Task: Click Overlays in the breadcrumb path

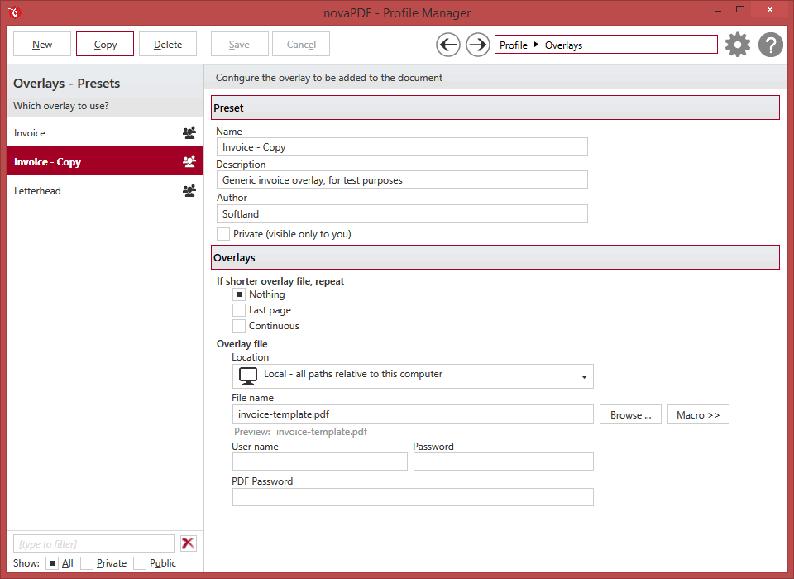Action: [563, 45]
